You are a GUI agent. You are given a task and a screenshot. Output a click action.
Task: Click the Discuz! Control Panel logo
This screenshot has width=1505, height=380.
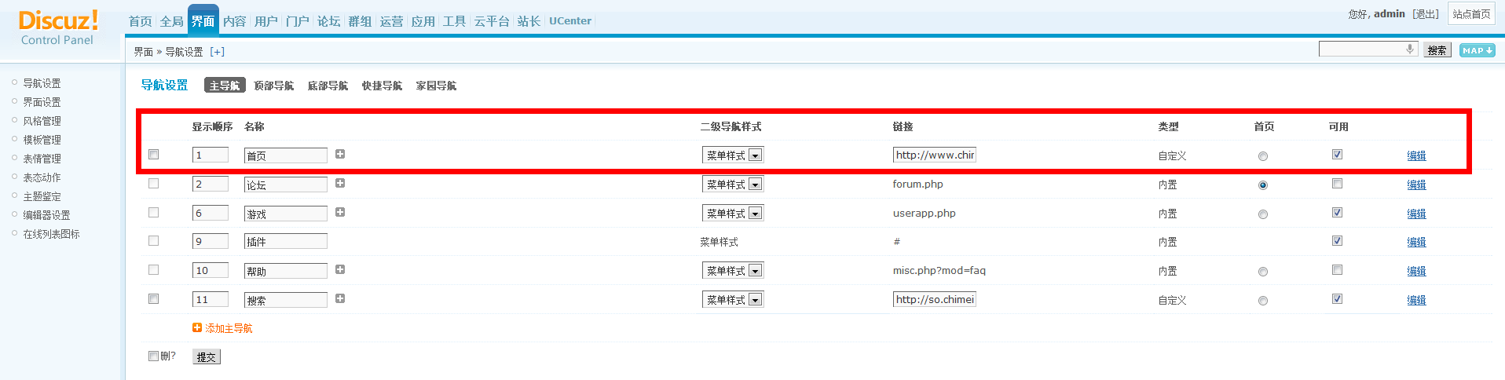click(58, 28)
